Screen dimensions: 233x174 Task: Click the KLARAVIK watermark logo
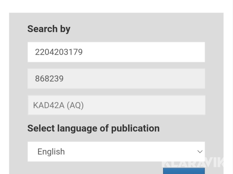point(193,162)
